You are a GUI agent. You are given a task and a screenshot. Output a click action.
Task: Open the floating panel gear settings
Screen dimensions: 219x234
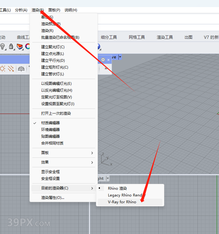(x=103, y=60)
